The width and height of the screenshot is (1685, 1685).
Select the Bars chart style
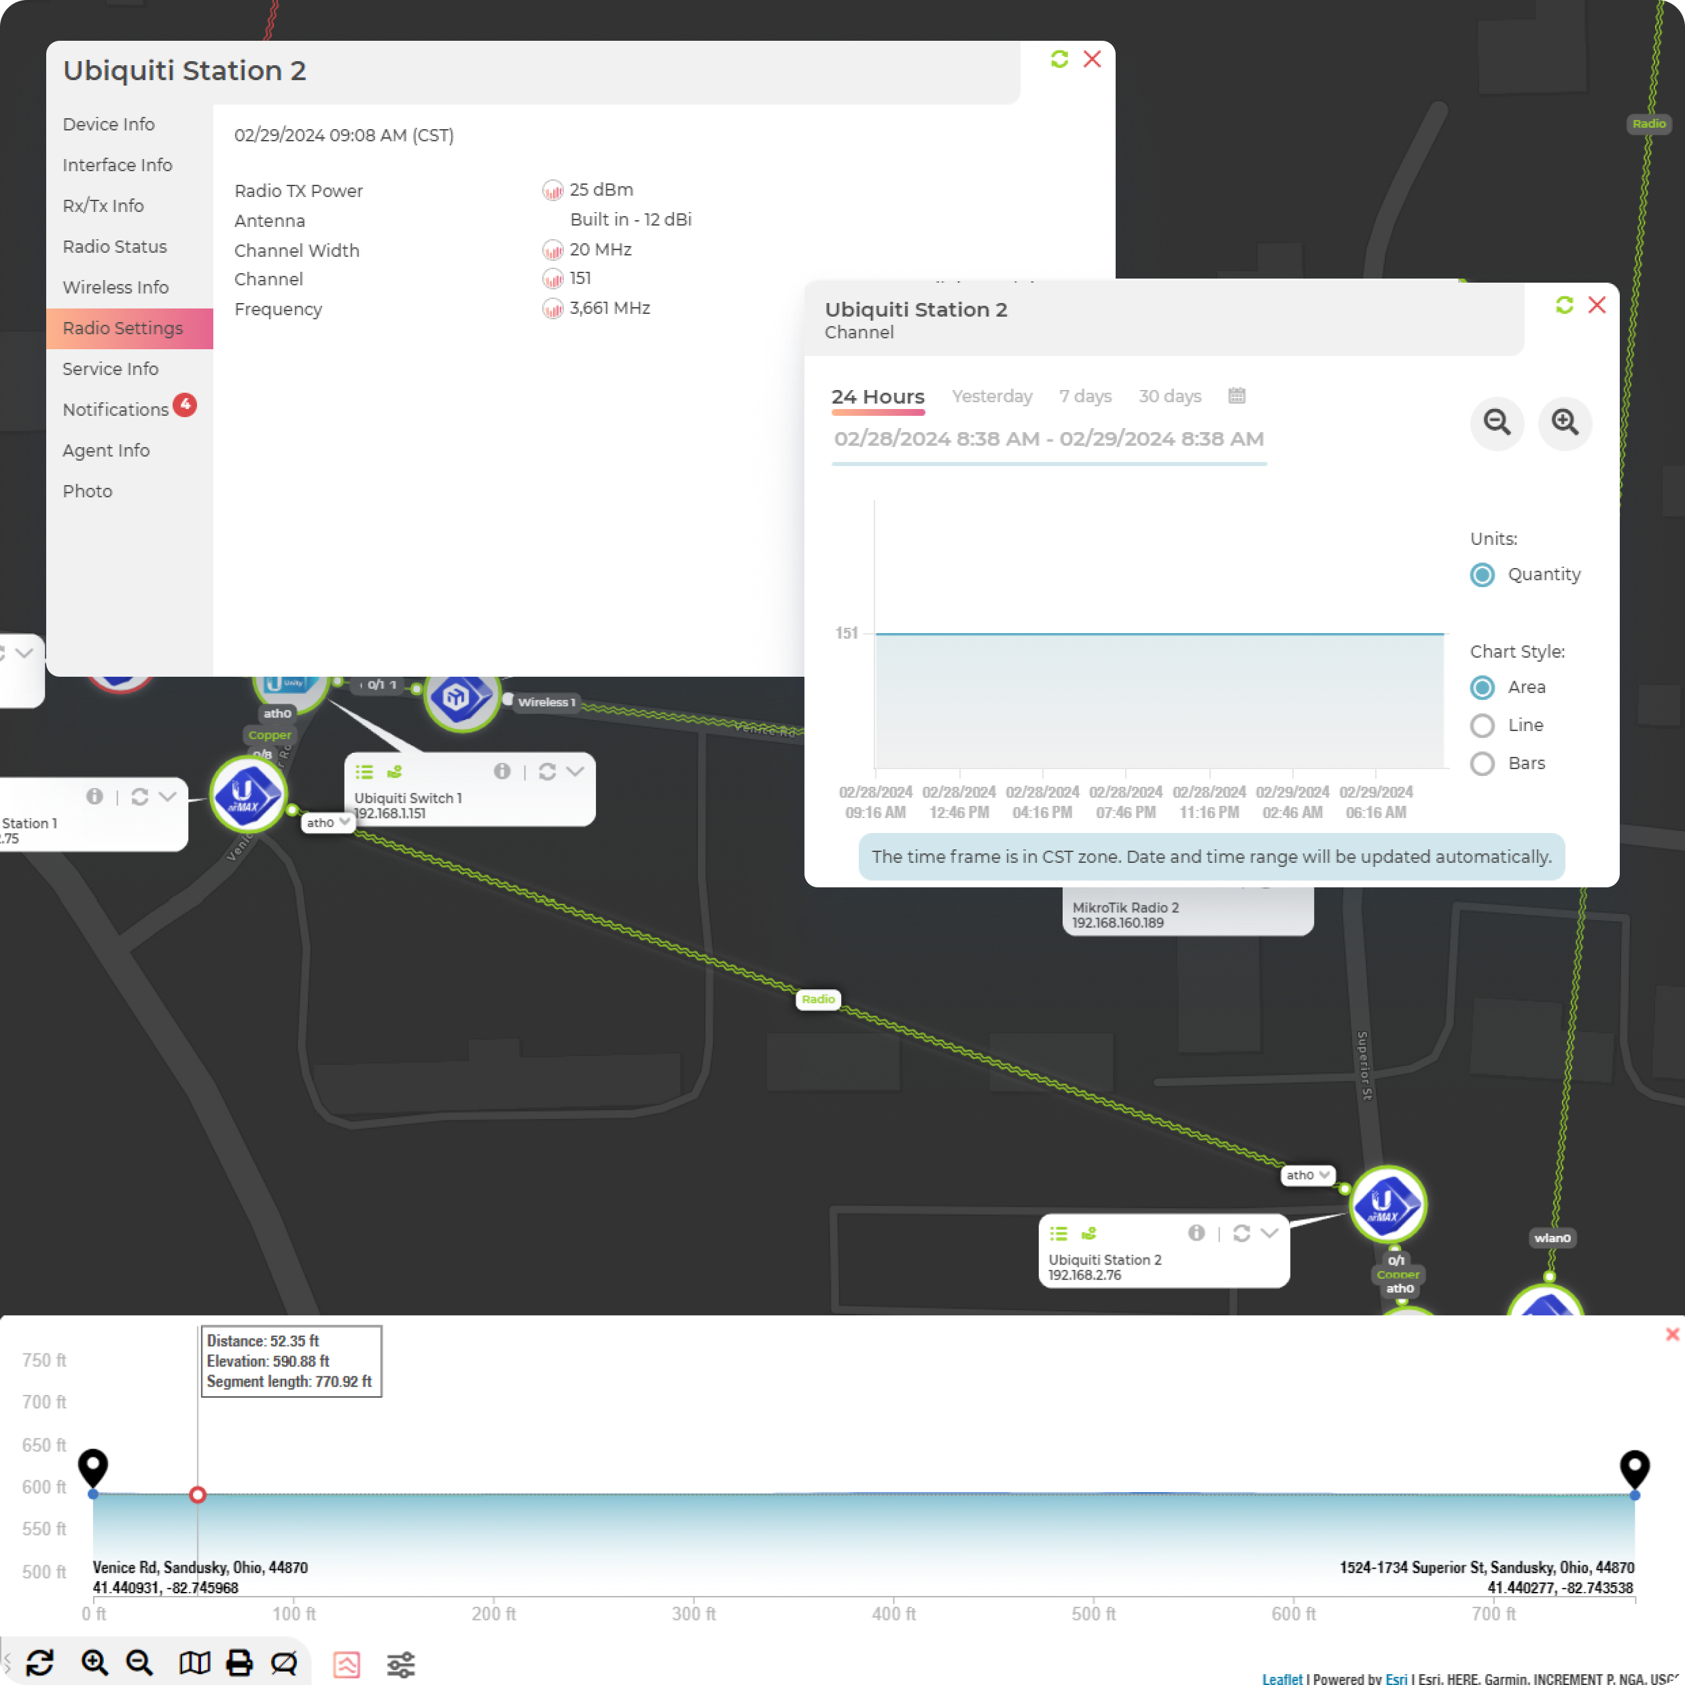click(1483, 764)
